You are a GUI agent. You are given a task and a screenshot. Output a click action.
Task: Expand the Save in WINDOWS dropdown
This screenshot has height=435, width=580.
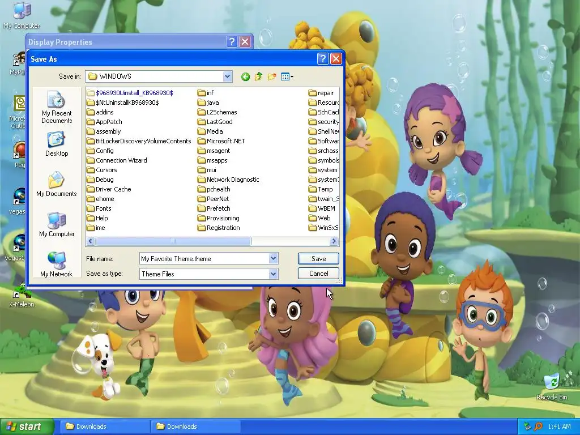227,76
